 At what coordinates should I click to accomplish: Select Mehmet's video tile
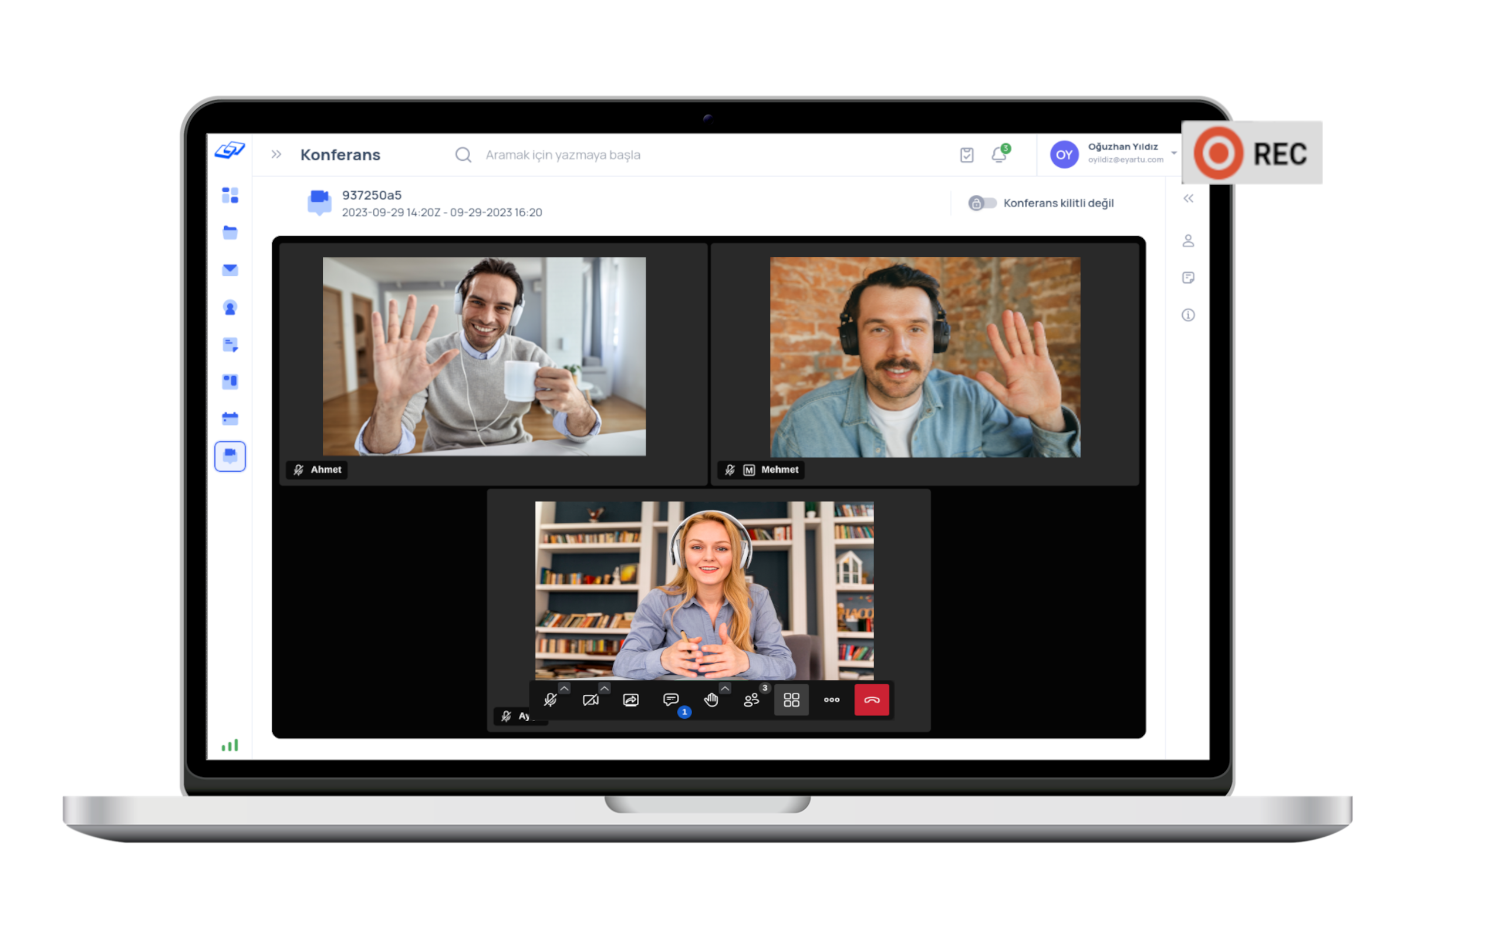924,357
